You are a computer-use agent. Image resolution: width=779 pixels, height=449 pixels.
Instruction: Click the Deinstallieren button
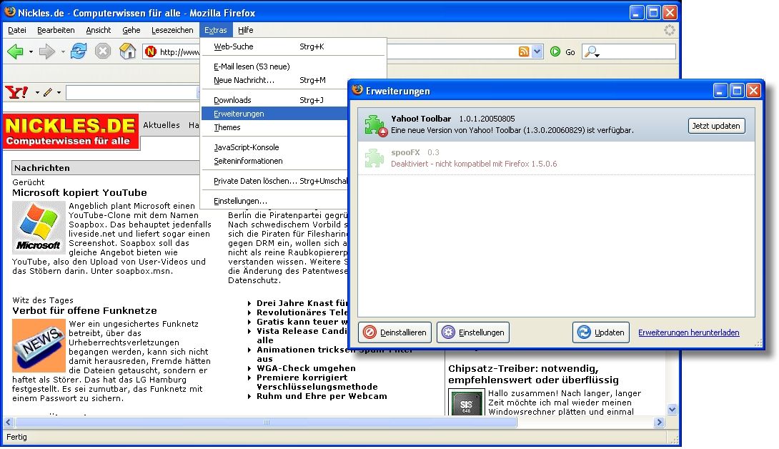click(395, 332)
